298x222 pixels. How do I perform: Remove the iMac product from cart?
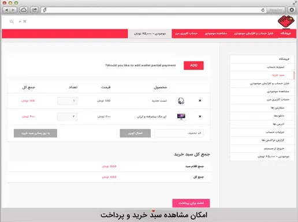pyautogui.click(x=200, y=116)
